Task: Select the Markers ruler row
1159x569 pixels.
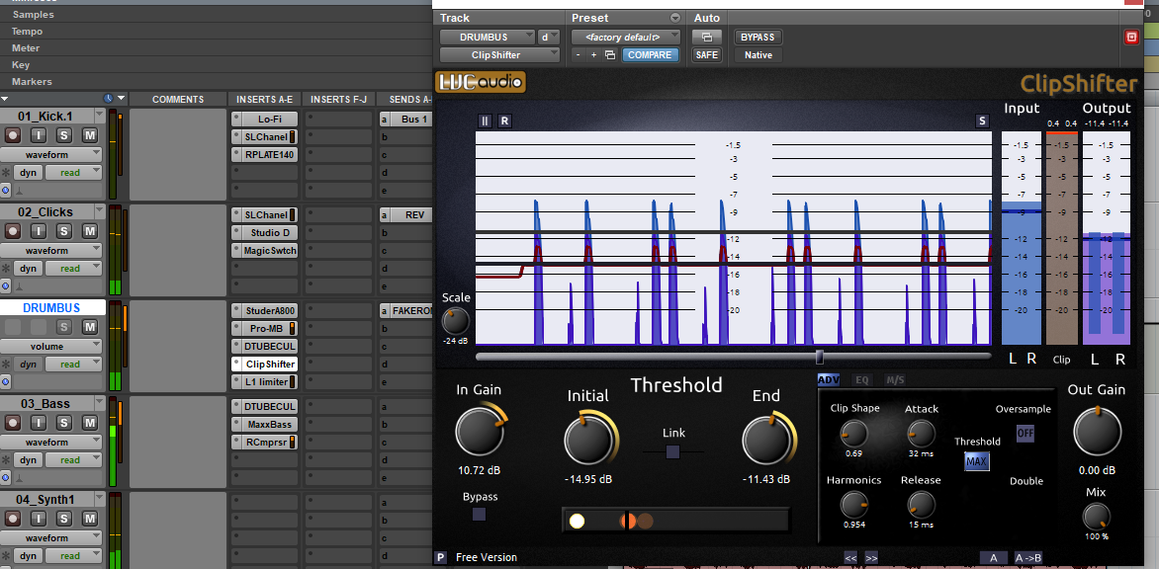Action: pos(216,82)
